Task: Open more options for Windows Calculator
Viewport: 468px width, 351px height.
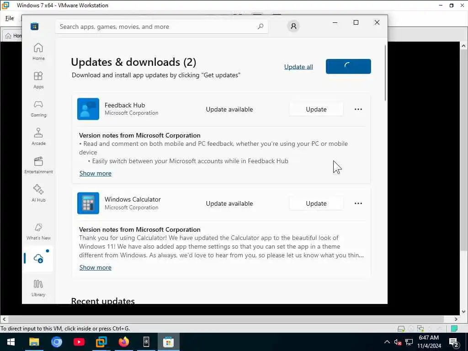Action: (358, 203)
